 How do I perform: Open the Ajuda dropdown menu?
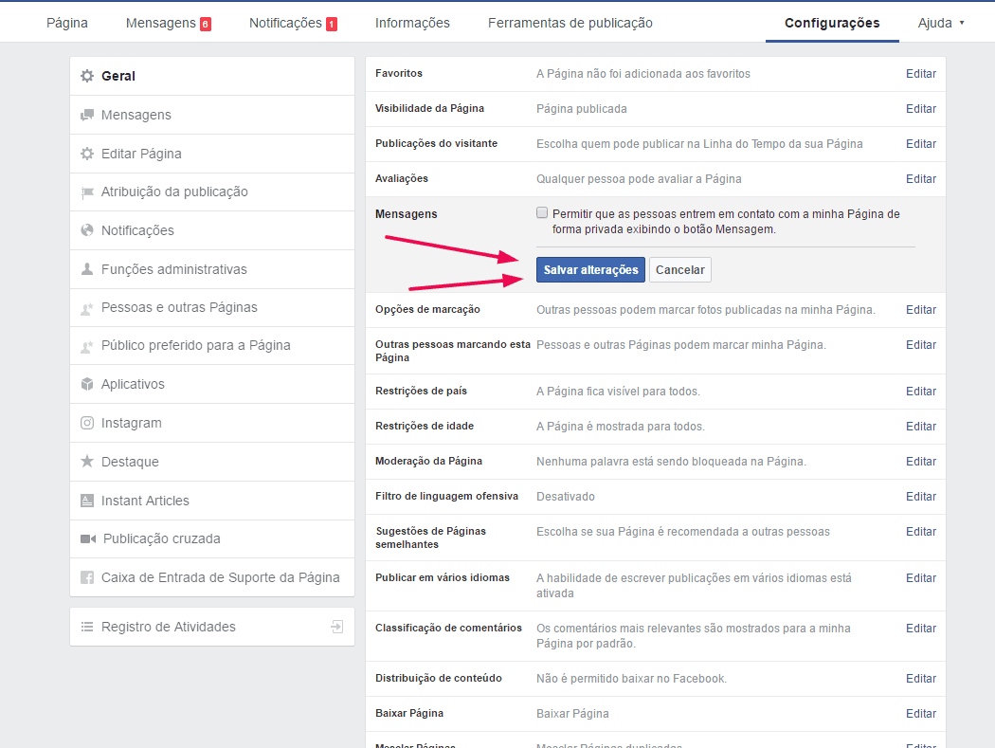click(941, 23)
